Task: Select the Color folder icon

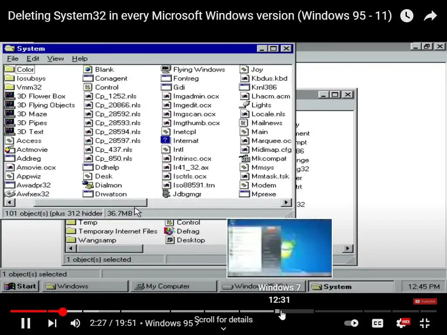Action: pos(10,69)
